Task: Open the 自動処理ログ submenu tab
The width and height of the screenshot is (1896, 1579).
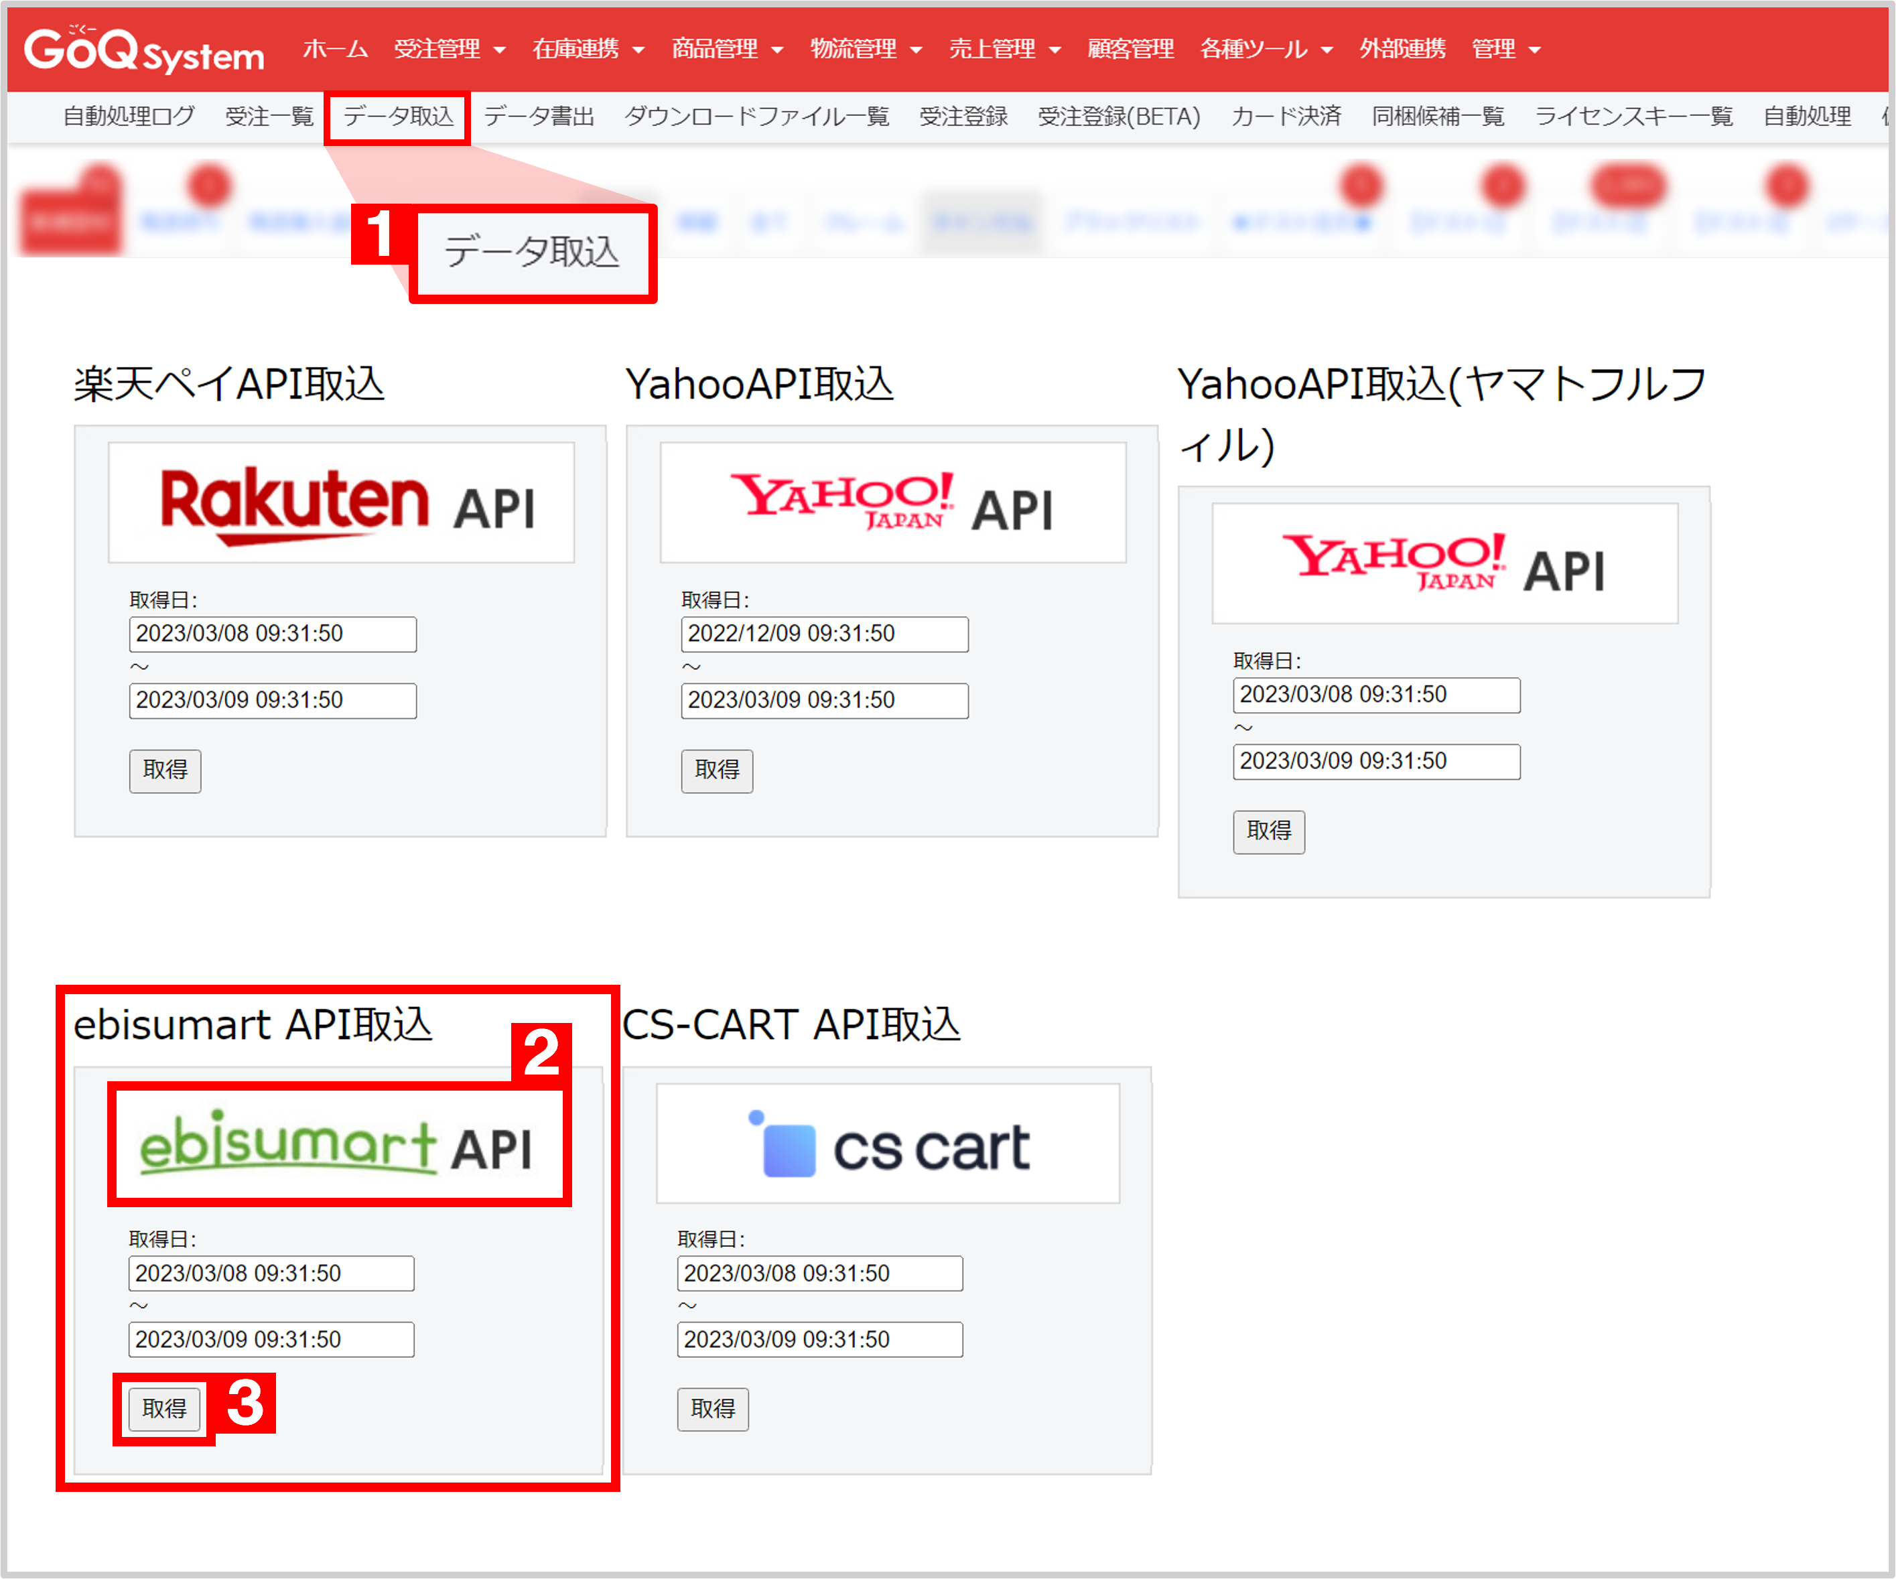Action: [x=129, y=117]
